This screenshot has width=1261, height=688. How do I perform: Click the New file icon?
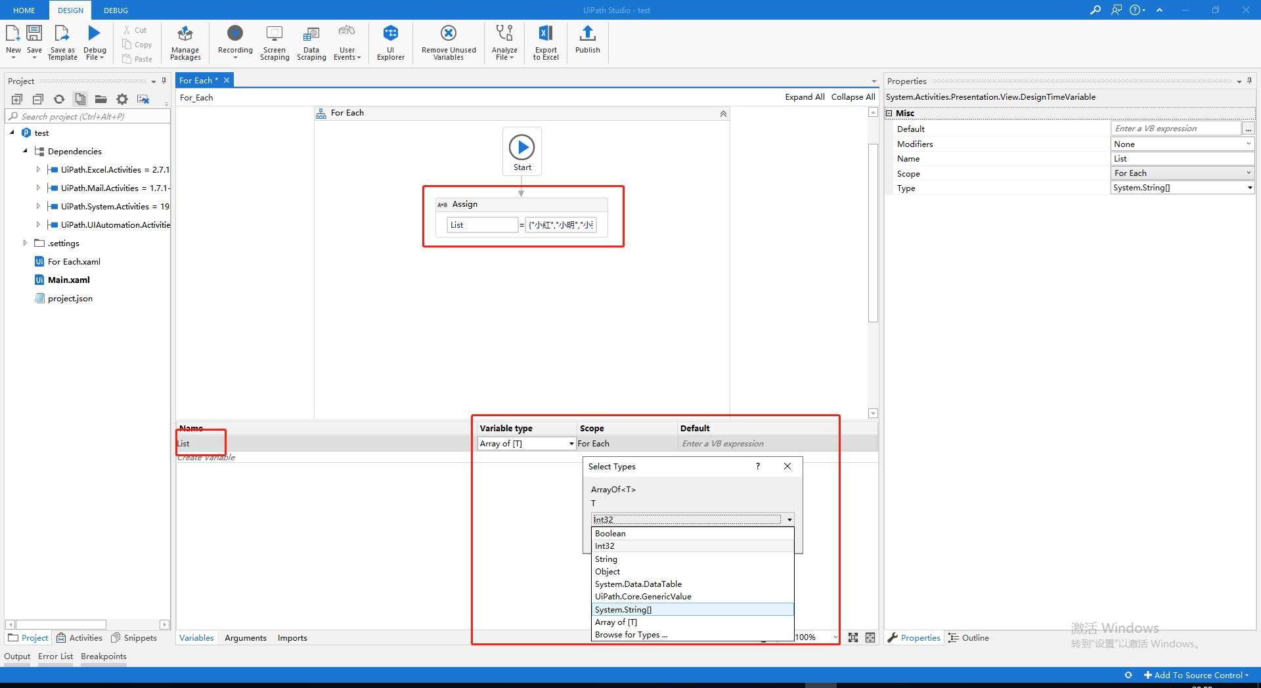[13, 33]
